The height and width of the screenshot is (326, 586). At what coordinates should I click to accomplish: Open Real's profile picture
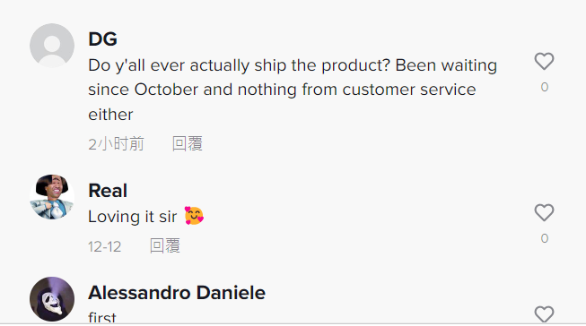tap(52, 197)
